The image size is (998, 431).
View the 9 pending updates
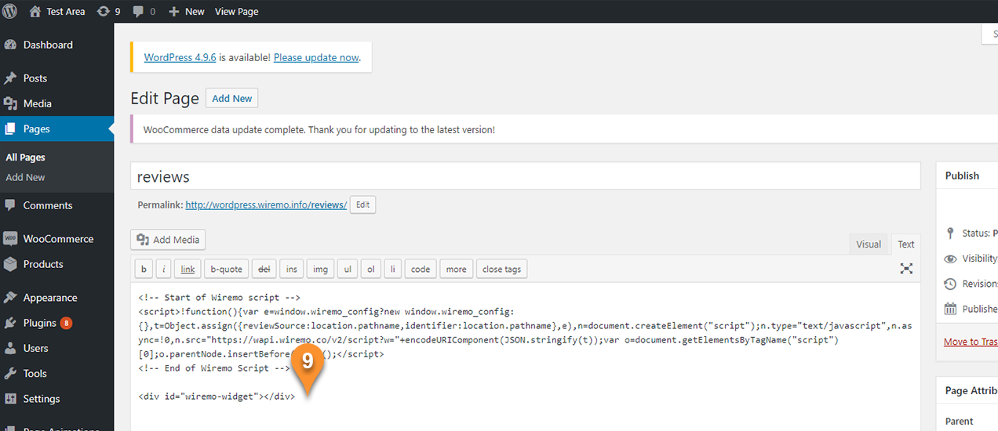coord(108,12)
